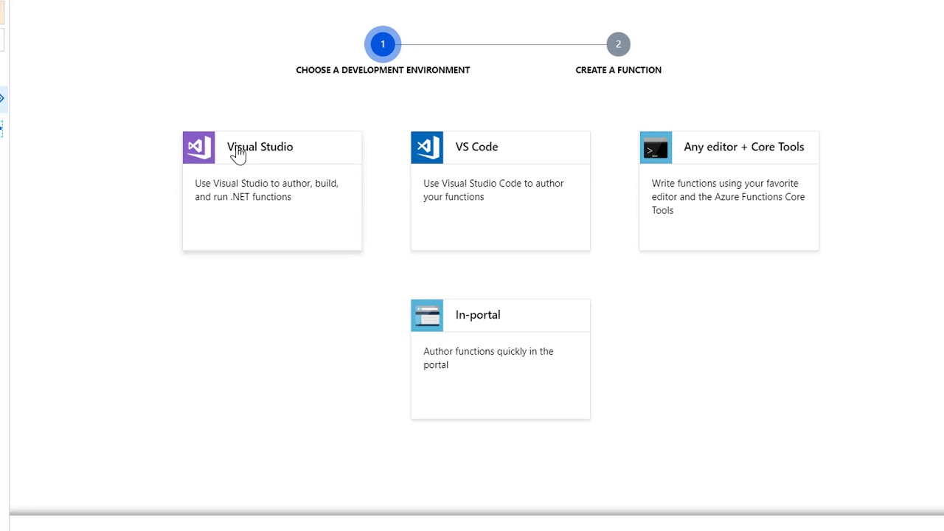Click the horizontal divider bar at bottom
944x531 pixels.
click(476, 513)
